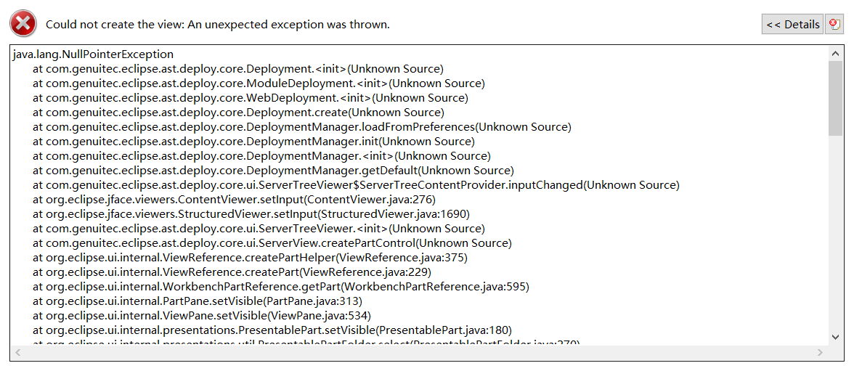Click the DeploymentManager.loadFromPreferences stack line
The height and width of the screenshot is (371, 854).
(x=301, y=127)
